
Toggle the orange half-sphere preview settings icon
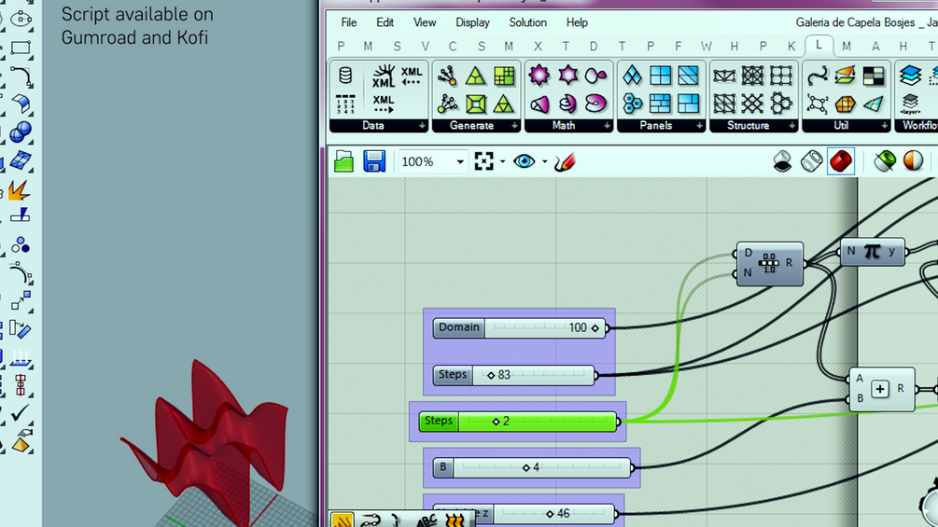coord(913,161)
